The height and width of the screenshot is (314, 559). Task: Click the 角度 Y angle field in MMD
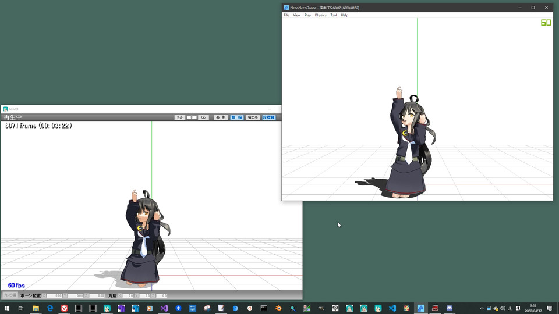coord(144,295)
